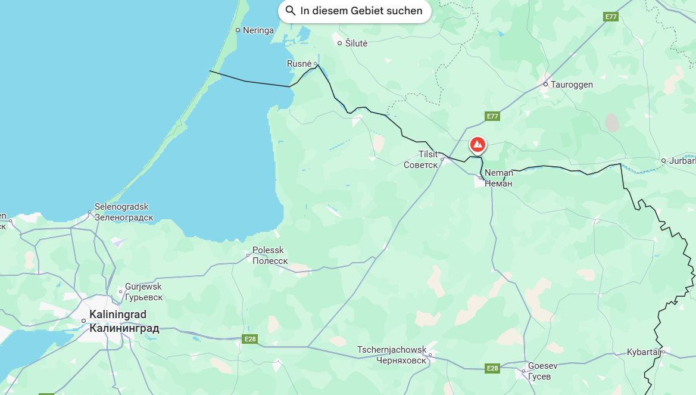Select the Kybartai town label
Viewport: 696px width, 395px height.
pyautogui.click(x=644, y=352)
